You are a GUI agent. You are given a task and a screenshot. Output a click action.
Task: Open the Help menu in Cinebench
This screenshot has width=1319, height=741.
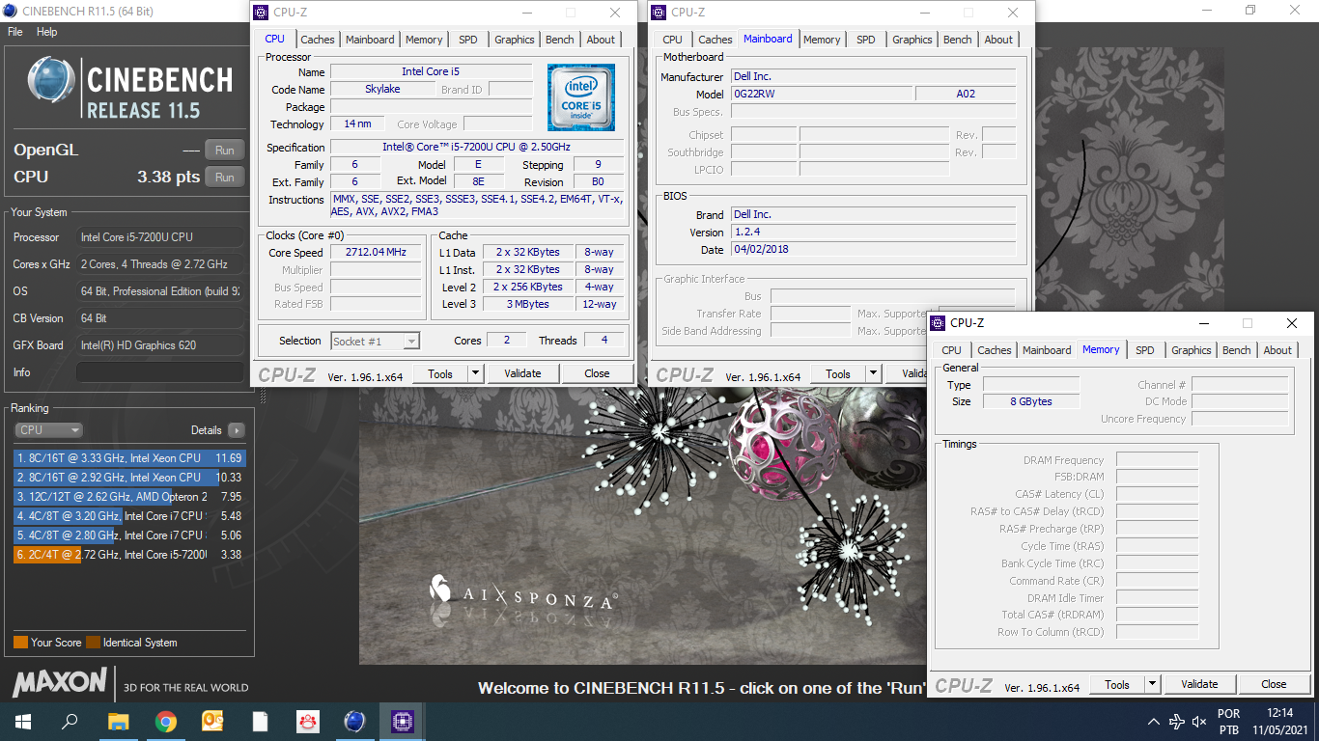(47, 32)
